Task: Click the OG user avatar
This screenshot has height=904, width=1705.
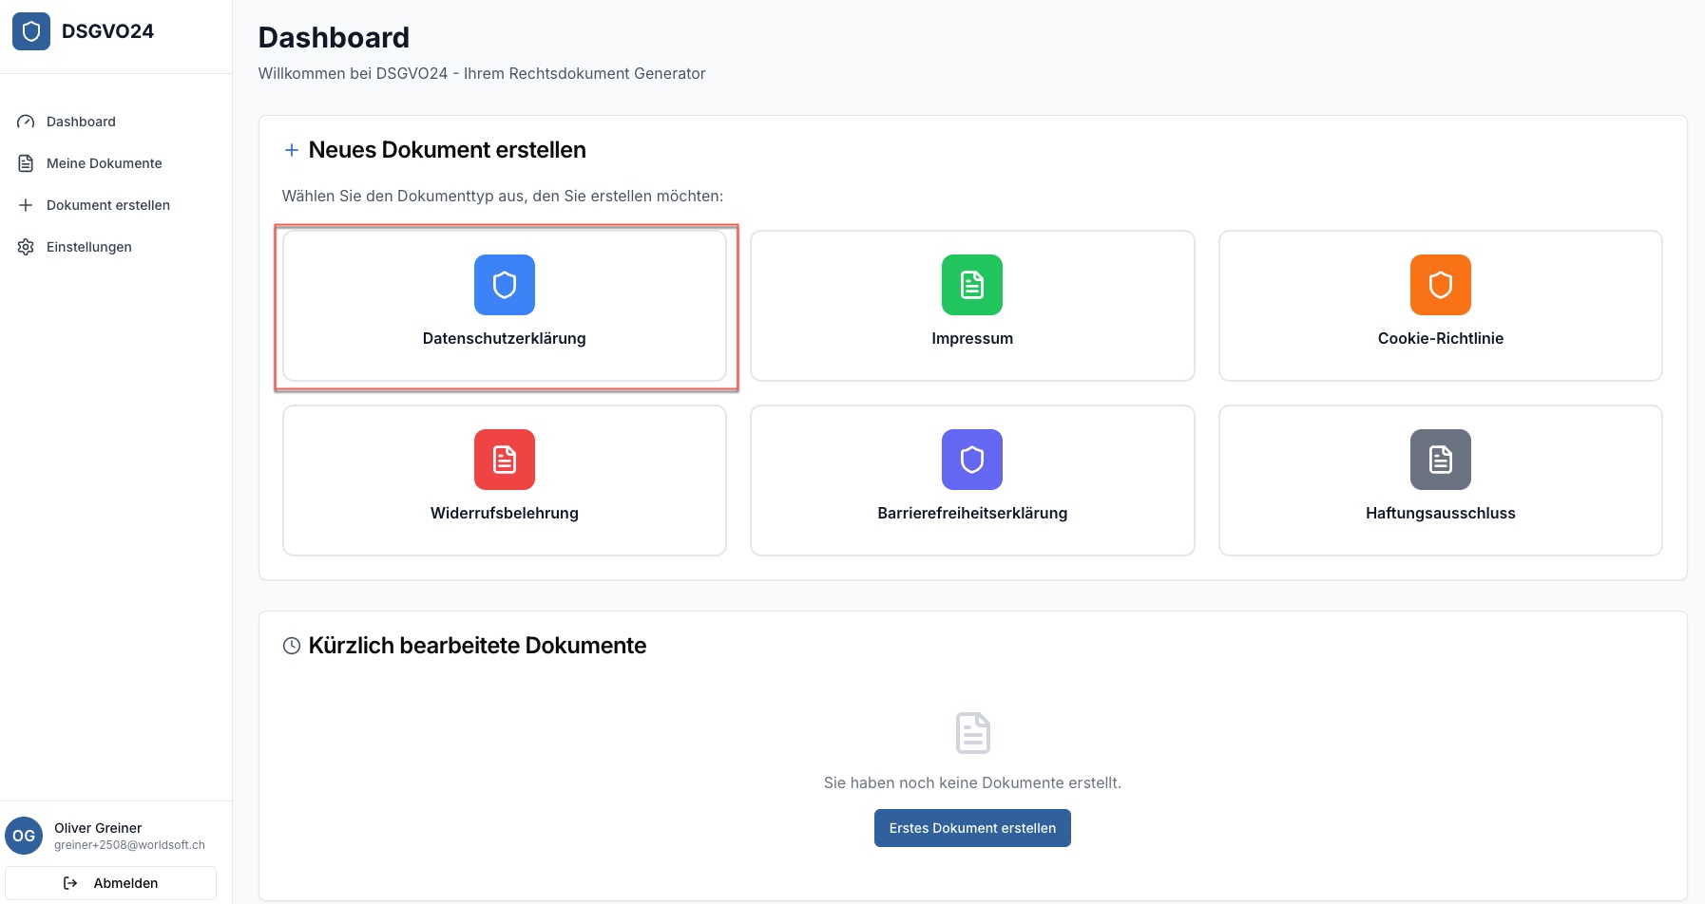Action: (x=24, y=836)
